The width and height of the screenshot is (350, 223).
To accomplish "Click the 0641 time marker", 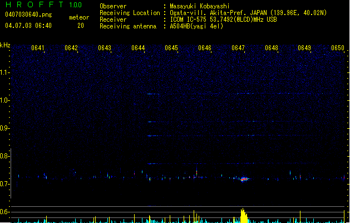I will click(37, 48).
